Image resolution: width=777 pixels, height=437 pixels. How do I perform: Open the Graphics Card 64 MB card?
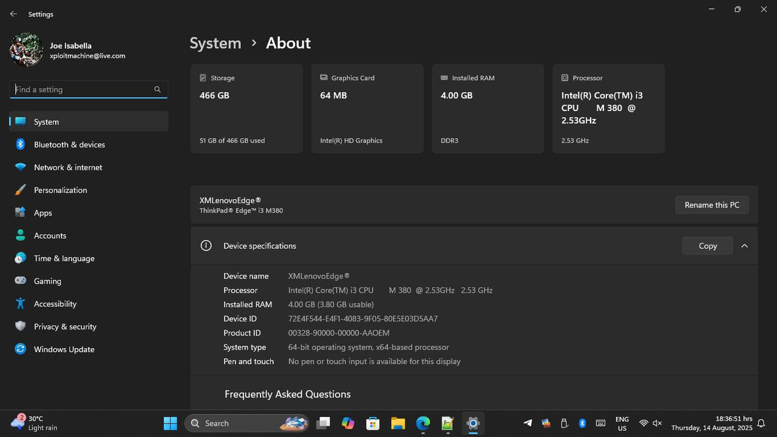tap(367, 109)
